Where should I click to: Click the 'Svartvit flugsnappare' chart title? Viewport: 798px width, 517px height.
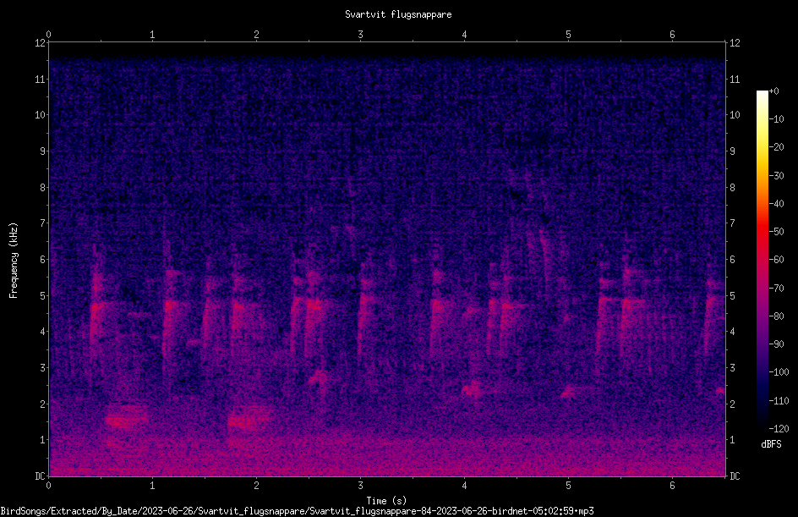tap(398, 14)
